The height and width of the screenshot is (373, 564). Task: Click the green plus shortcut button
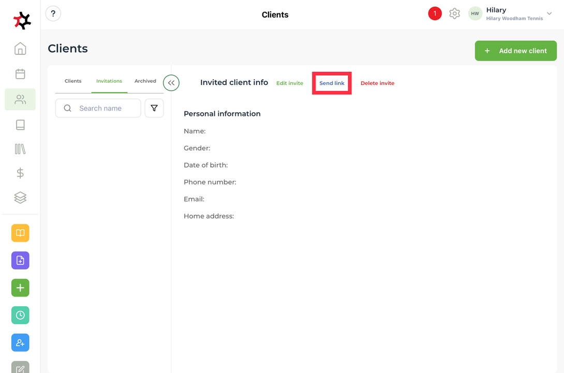click(x=20, y=288)
